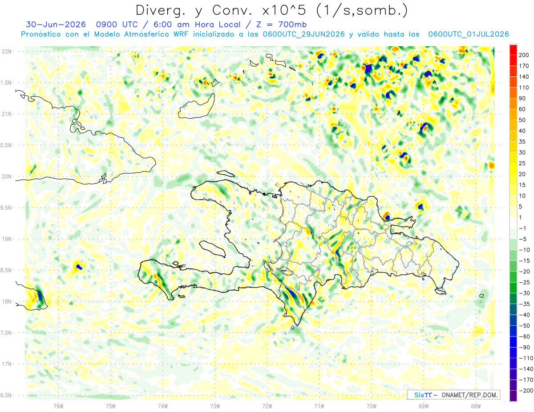Screen dimensions: 534x412
Task: Click the positive '30' color scale label
Action: (522, 152)
